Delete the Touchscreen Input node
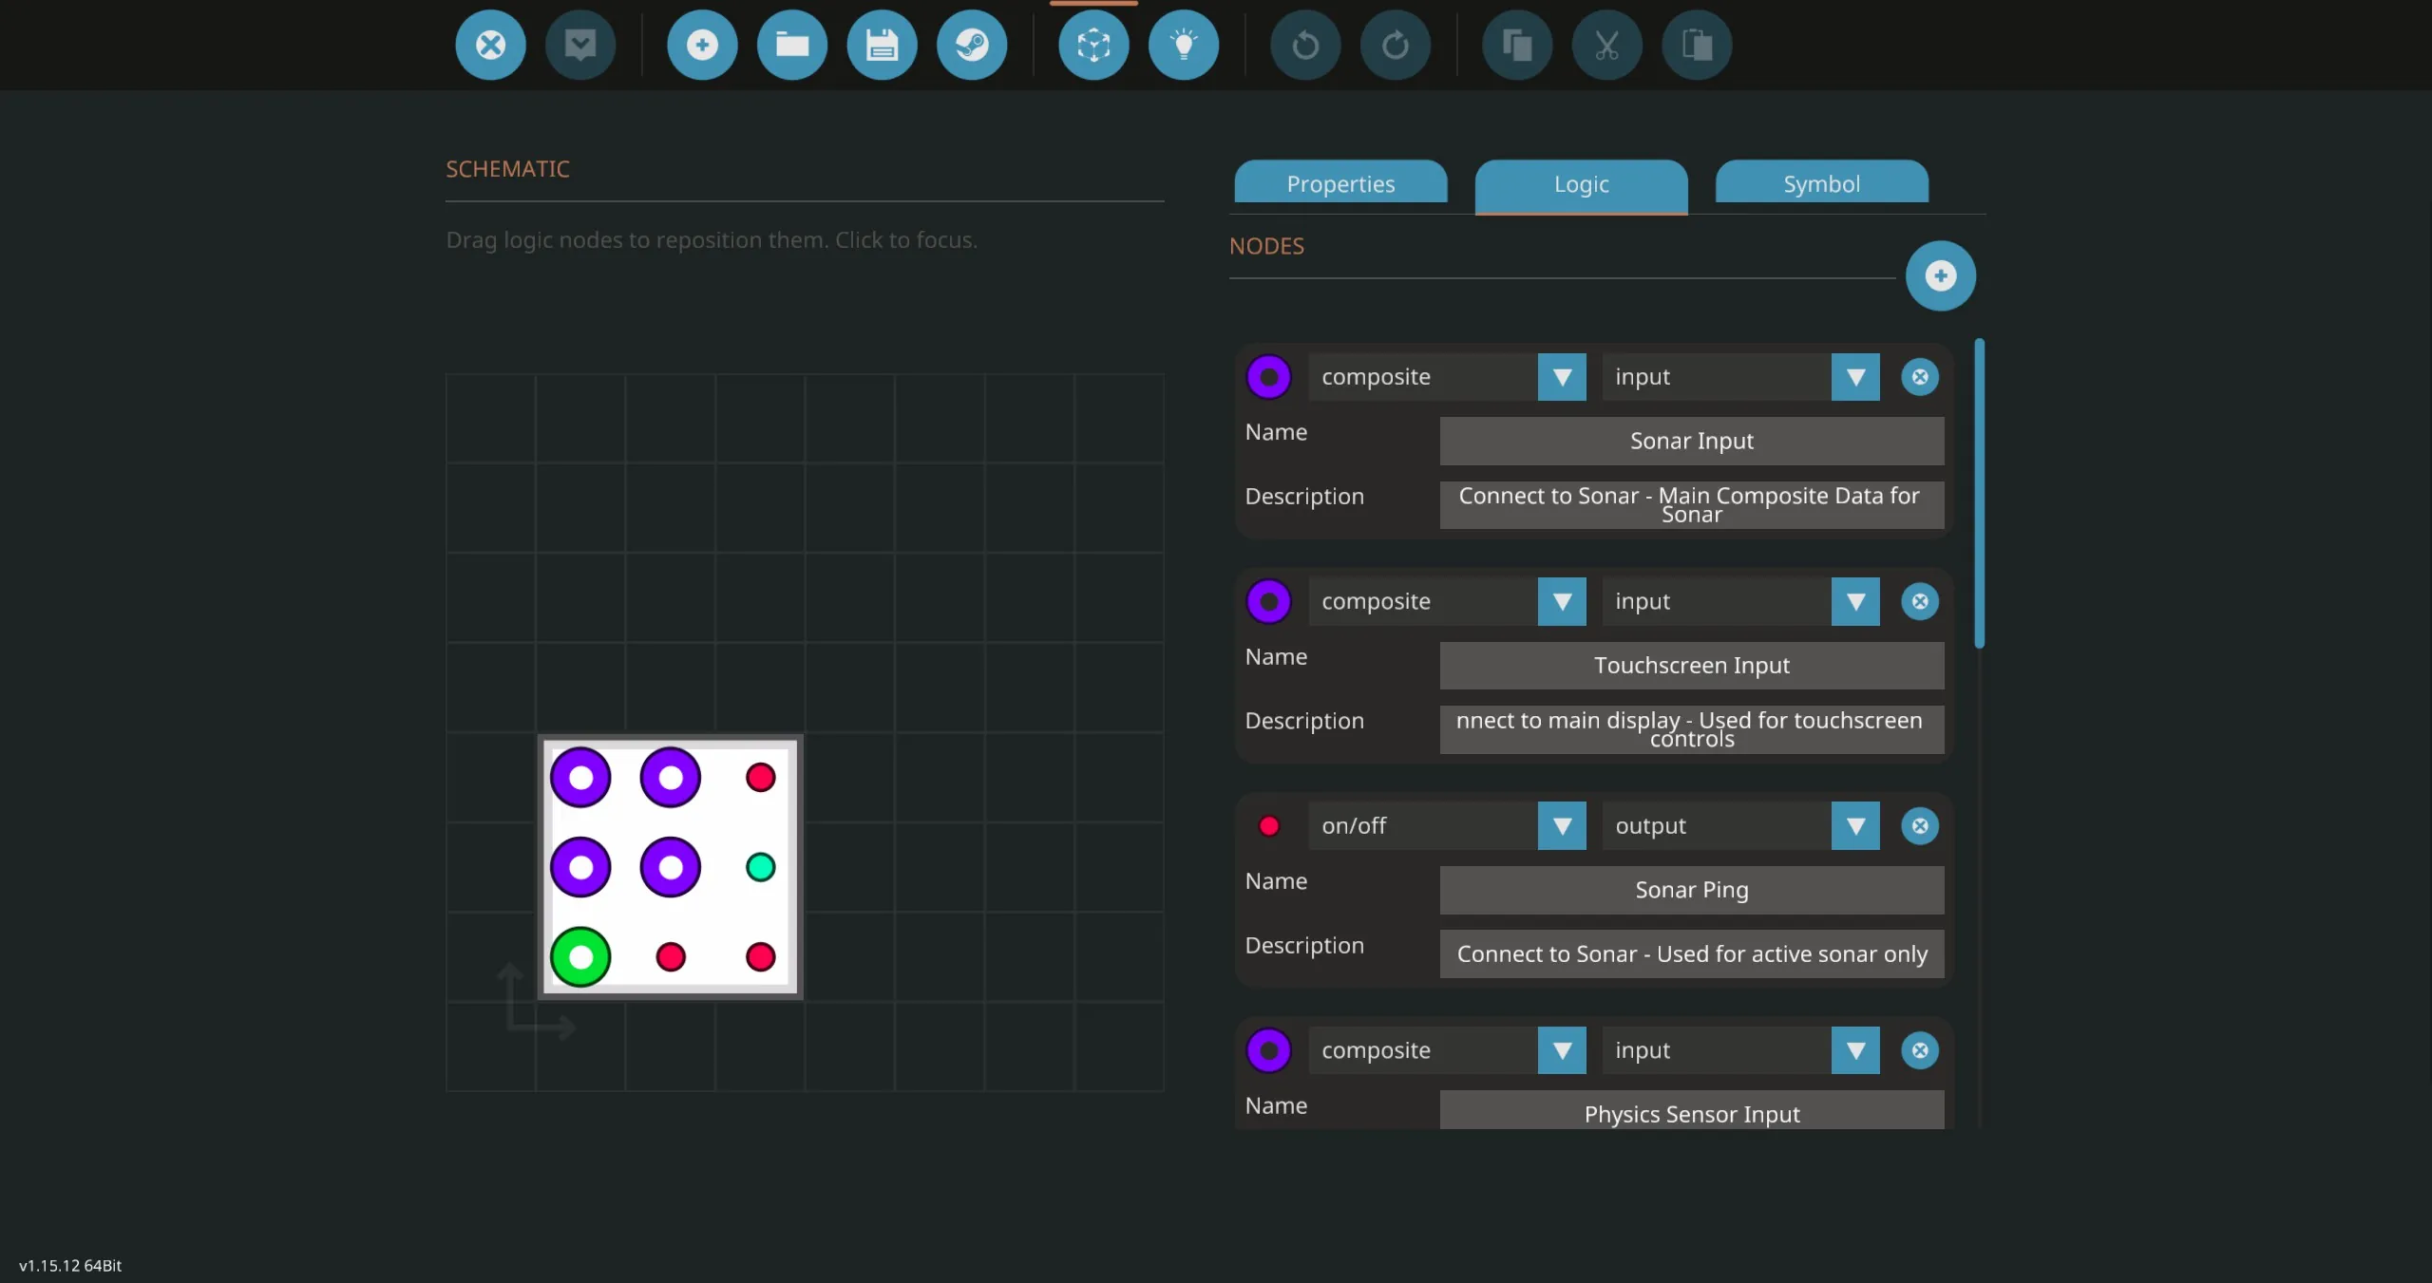This screenshot has height=1283, width=2432. [1919, 601]
